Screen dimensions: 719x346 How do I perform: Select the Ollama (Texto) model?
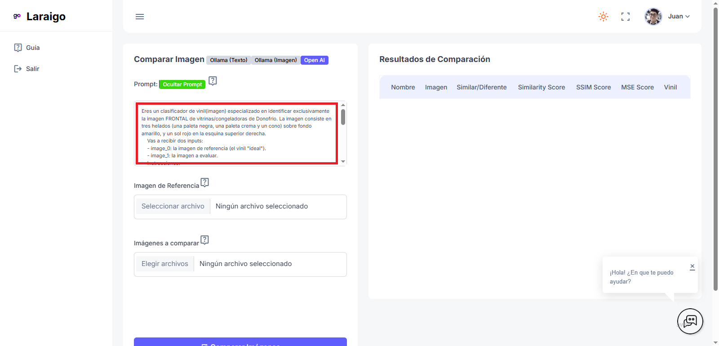click(x=228, y=60)
